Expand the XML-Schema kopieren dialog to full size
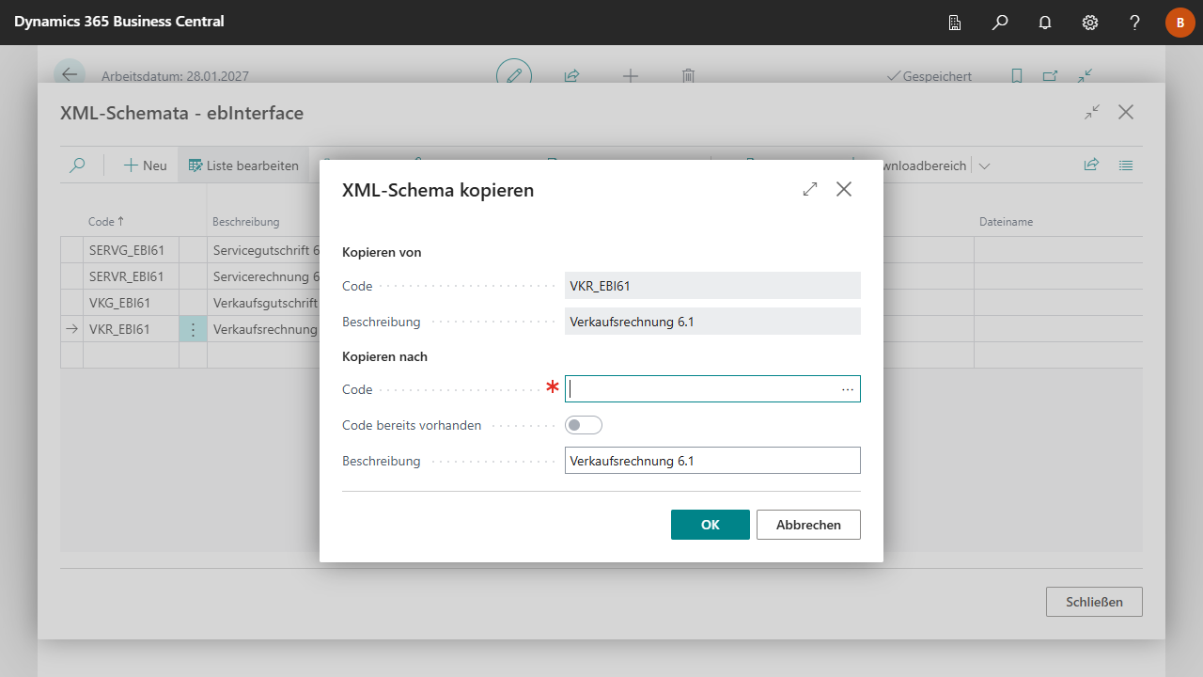This screenshot has width=1203, height=677. click(x=810, y=189)
